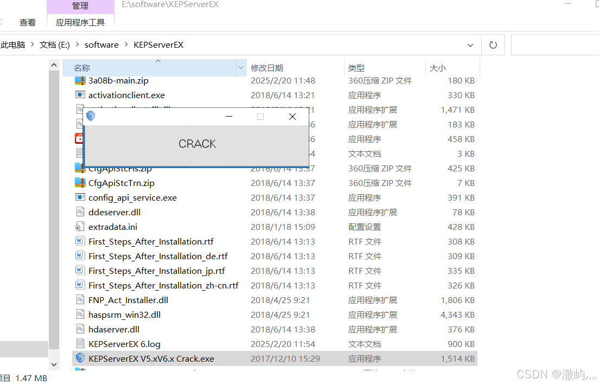The height and width of the screenshot is (385, 599).
Task: Select file First_Steps_After_Installation_jp.rtf
Action: 157,271
